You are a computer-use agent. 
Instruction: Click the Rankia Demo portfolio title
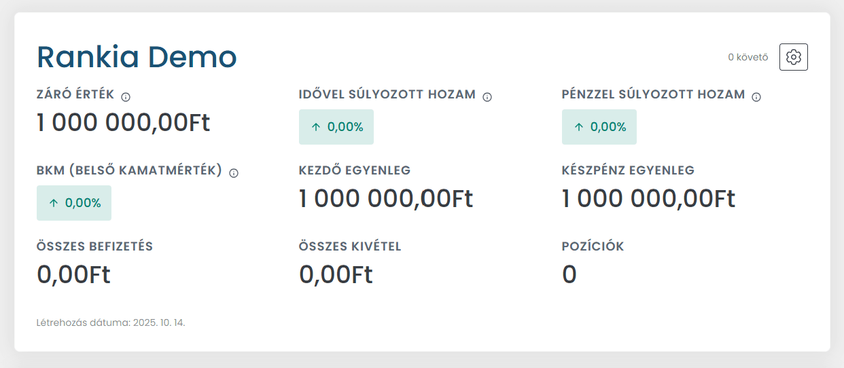pyautogui.click(x=137, y=57)
